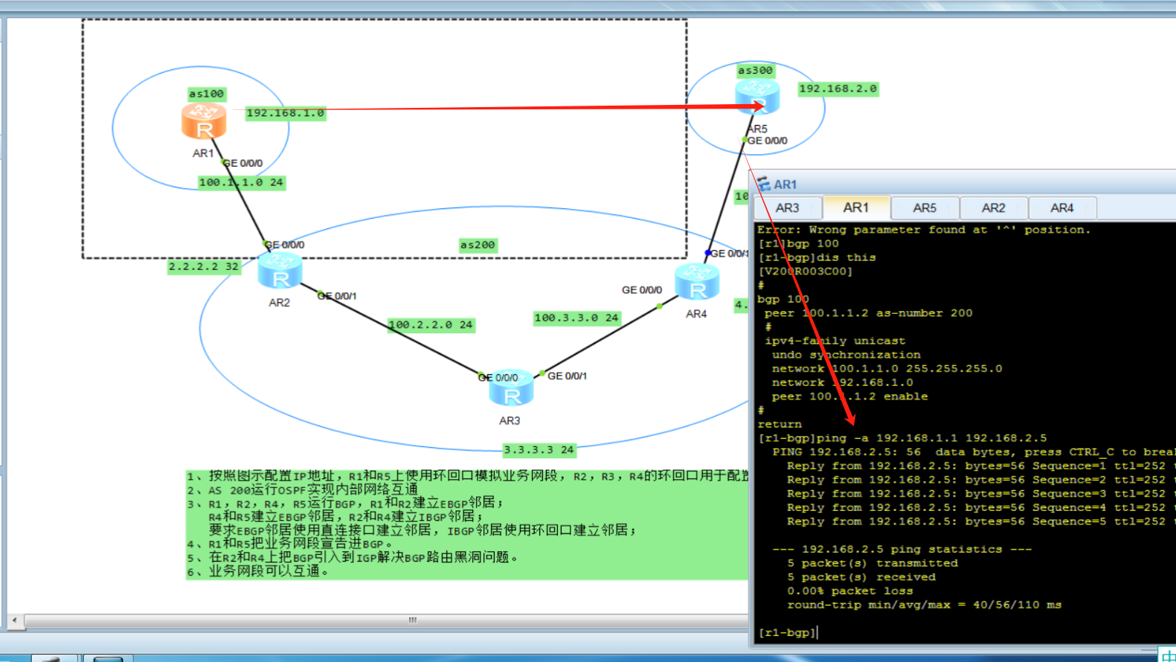This screenshot has height=662, width=1176.
Task: Click the 'ping -a 192.168.1.1' command line
Action: (x=902, y=438)
